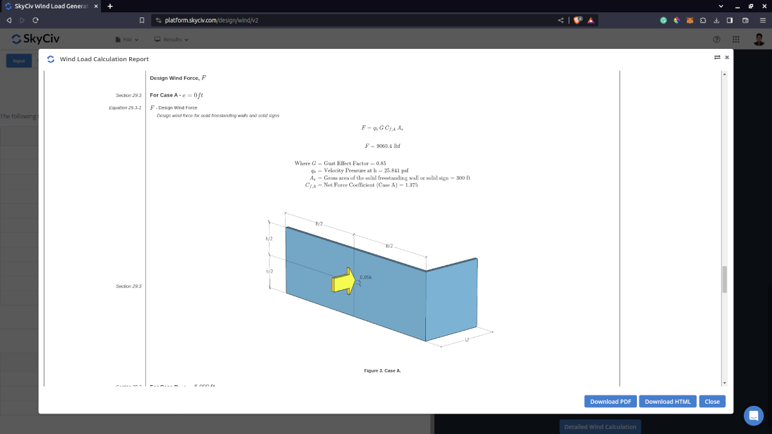The height and width of the screenshot is (434, 772).
Task: Click the 'Net Force Coefficient (Case A)' line
Action: pos(362,185)
